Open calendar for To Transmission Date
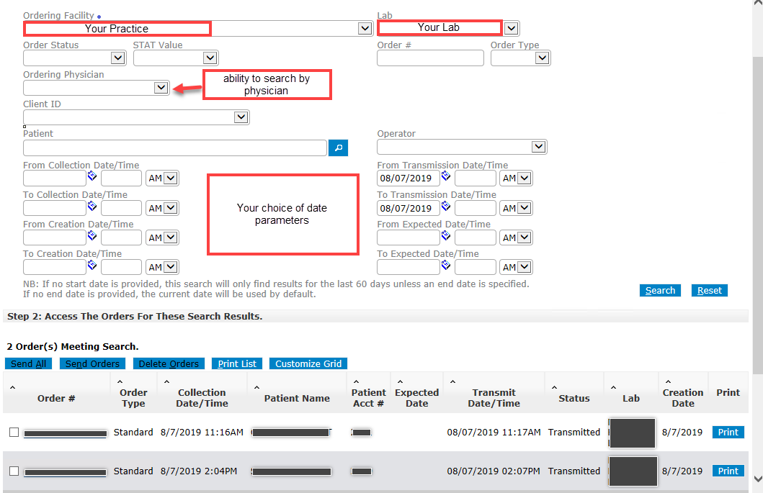Screen dimensions: 763x493 pos(446,206)
